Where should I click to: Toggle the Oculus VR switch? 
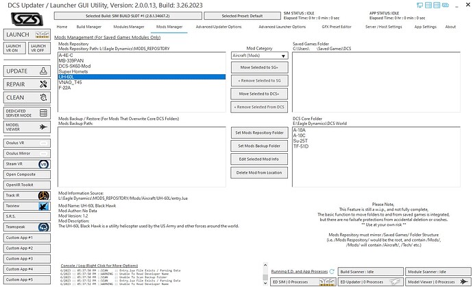(x=44, y=143)
